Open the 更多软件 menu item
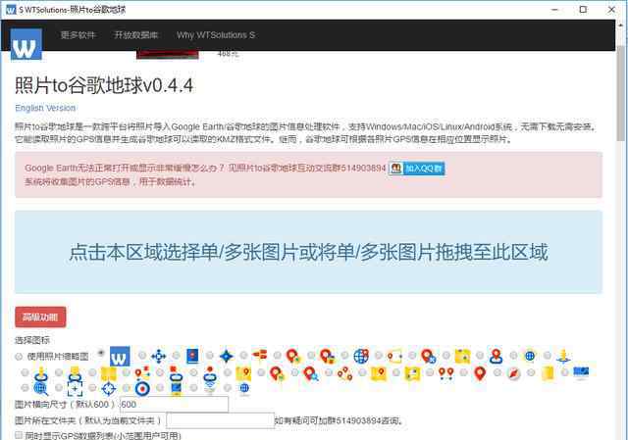The height and width of the screenshot is (440, 628). click(78, 35)
